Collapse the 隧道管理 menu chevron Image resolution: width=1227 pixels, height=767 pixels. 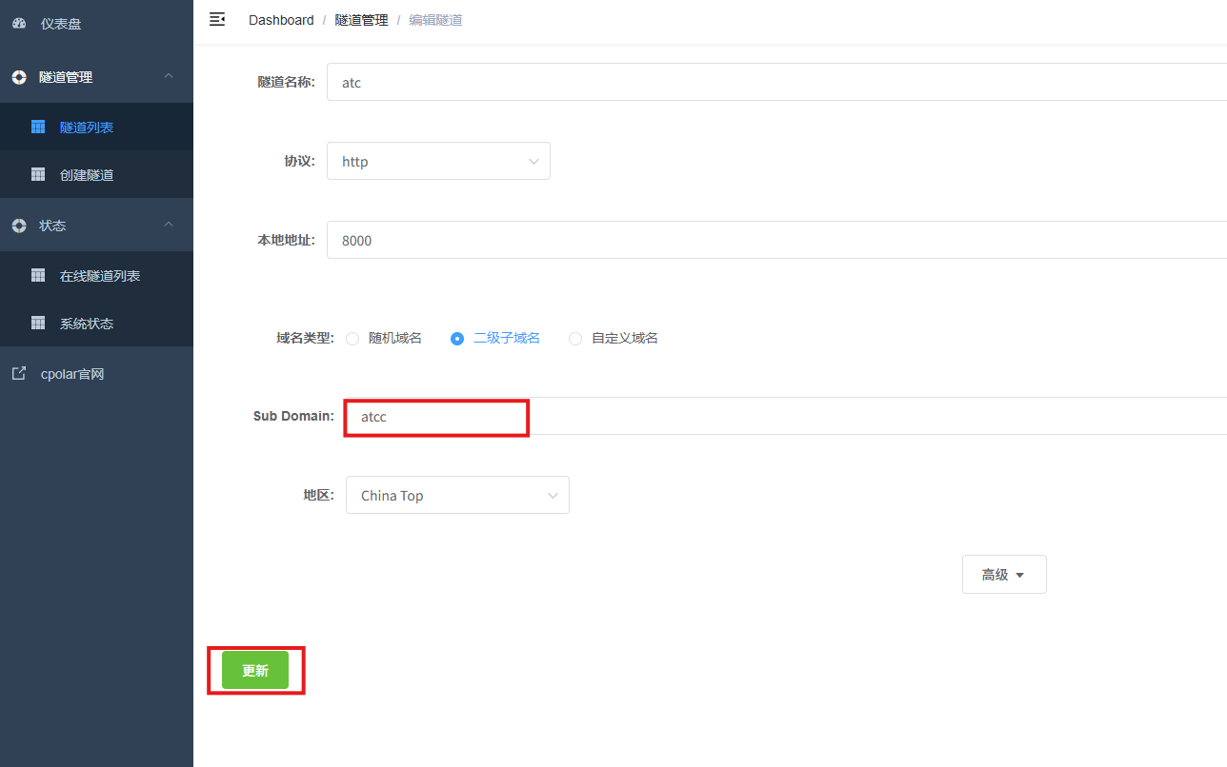point(169,76)
